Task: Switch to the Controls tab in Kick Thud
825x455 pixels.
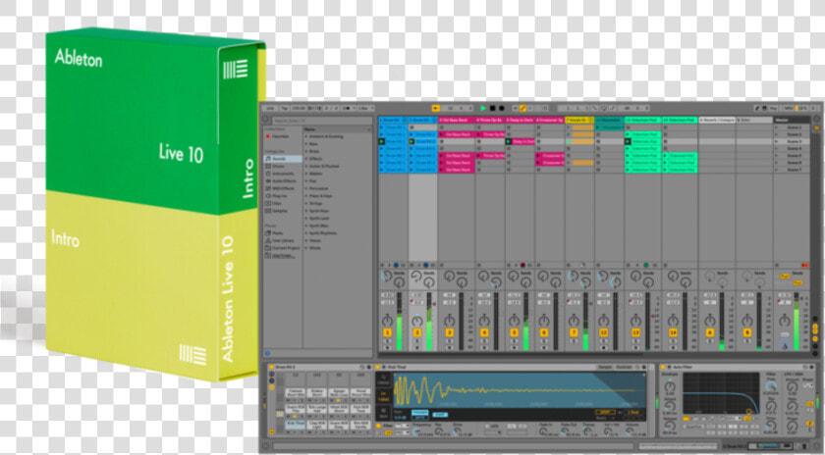Action: 624,368
